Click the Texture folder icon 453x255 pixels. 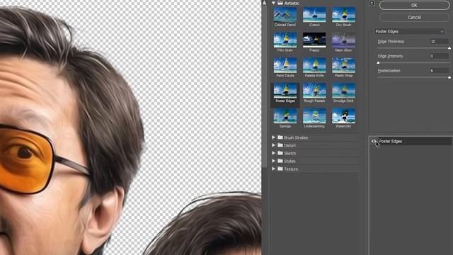click(x=280, y=169)
